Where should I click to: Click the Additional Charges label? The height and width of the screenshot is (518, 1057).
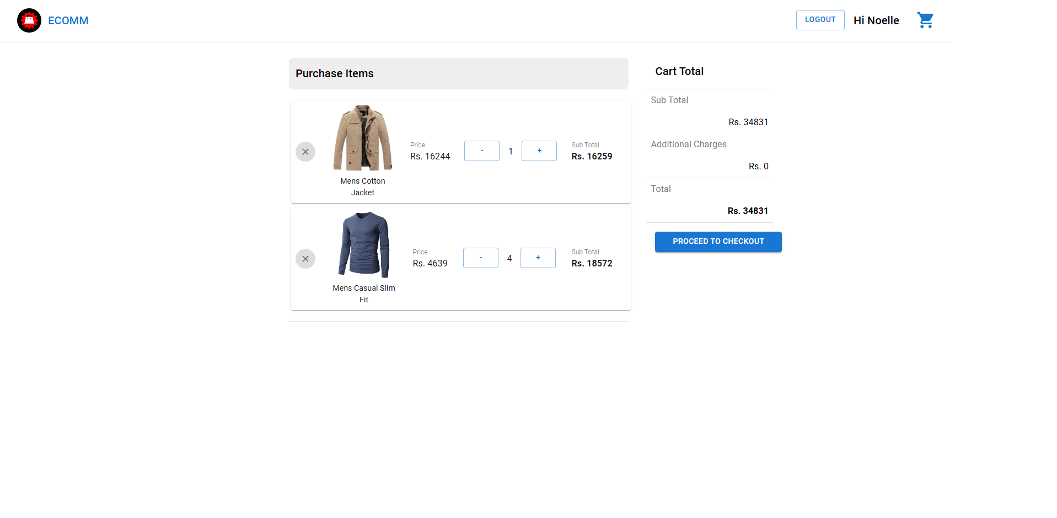(688, 144)
